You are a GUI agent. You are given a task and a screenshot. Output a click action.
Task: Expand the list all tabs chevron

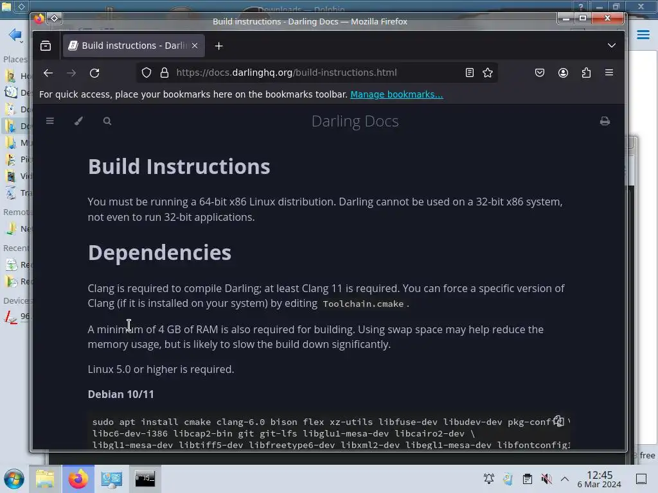coord(612,46)
